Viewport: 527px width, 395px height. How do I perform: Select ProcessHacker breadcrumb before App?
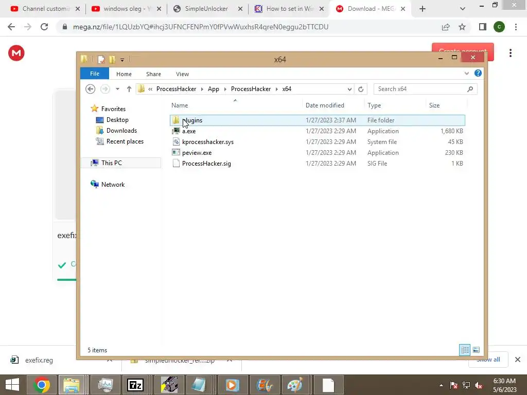coord(176,89)
